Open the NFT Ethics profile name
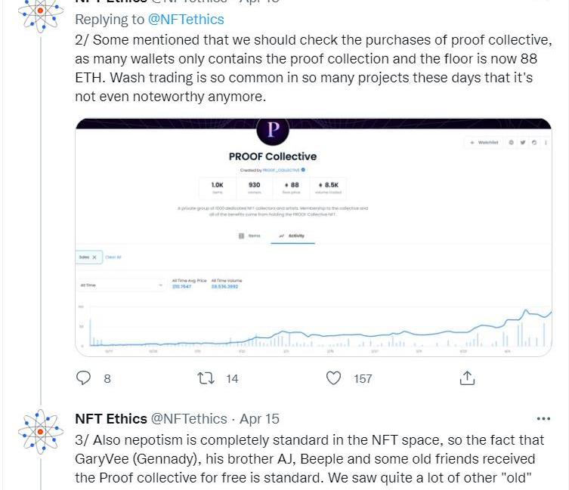 coord(110,418)
